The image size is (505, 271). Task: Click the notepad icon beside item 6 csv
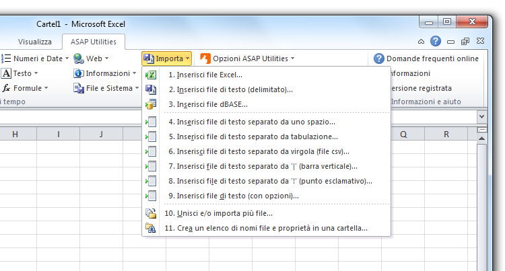tap(151, 151)
